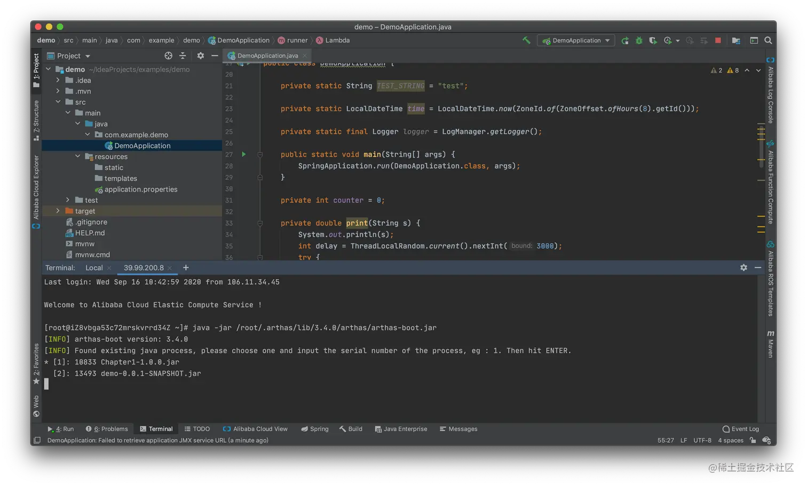Viewport: 807px width, 486px height.
Task: Click the warnings count indicator showing 8
Action: [733, 70]
